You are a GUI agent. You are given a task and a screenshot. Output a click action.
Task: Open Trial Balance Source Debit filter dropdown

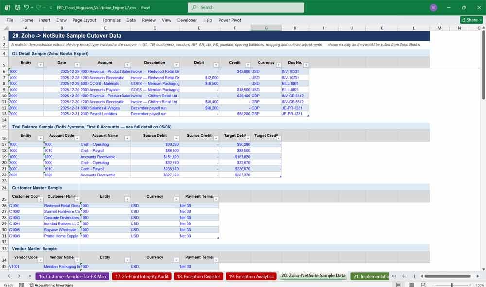[176, 138]
